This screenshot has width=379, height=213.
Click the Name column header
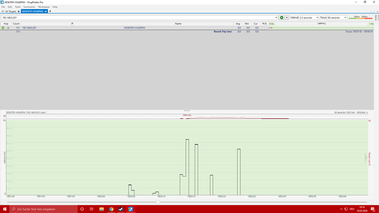178,23
